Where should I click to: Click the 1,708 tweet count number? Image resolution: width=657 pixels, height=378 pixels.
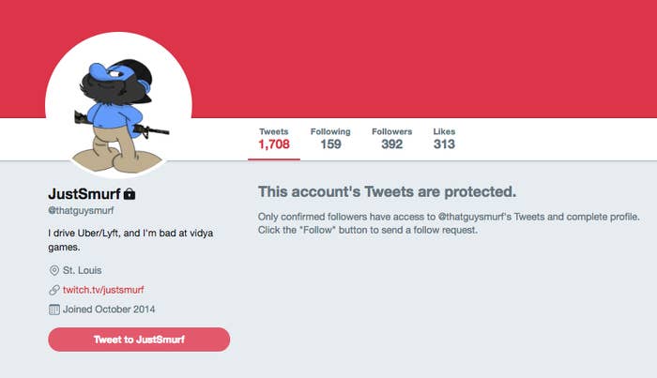[x=274, y=144]
